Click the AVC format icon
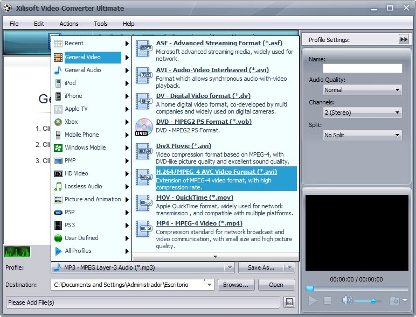The width and height of the screenshot is (416, 317). (144, 177)
